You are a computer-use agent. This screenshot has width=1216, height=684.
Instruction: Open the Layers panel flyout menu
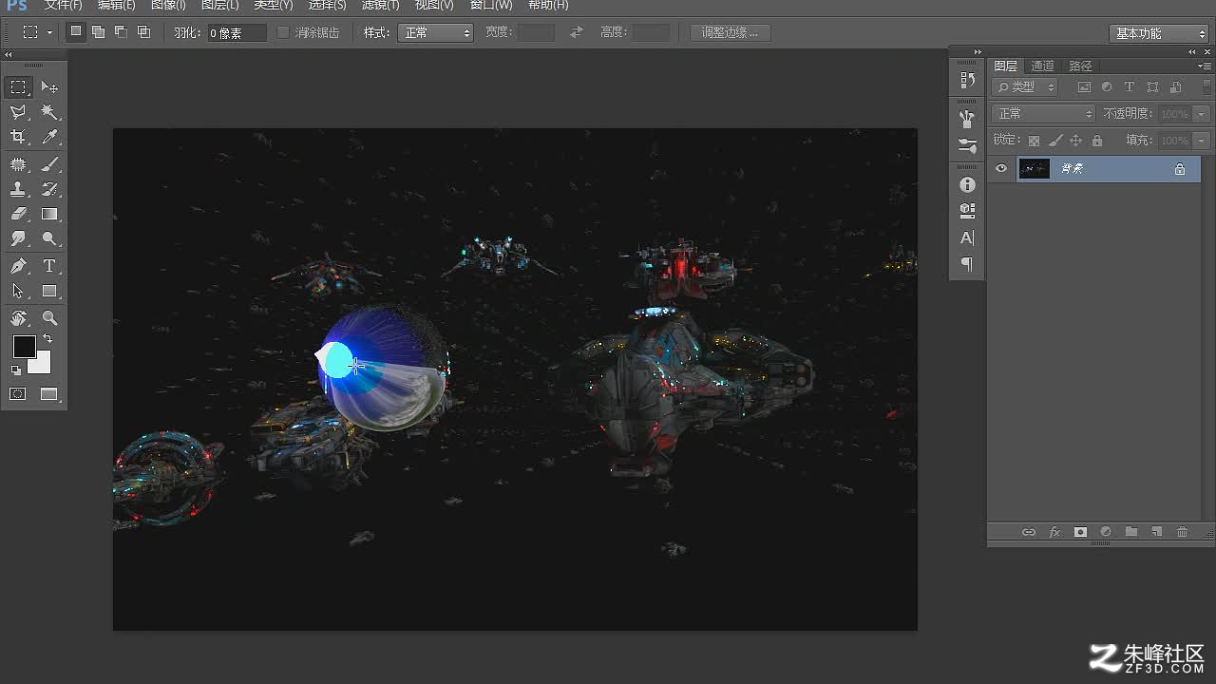click(1205, 66)
